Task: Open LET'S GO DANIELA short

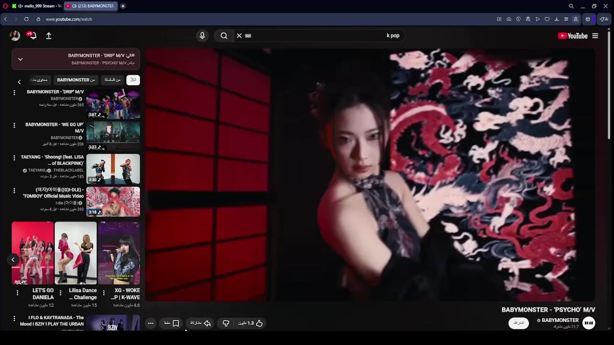Action: [33, 253]
